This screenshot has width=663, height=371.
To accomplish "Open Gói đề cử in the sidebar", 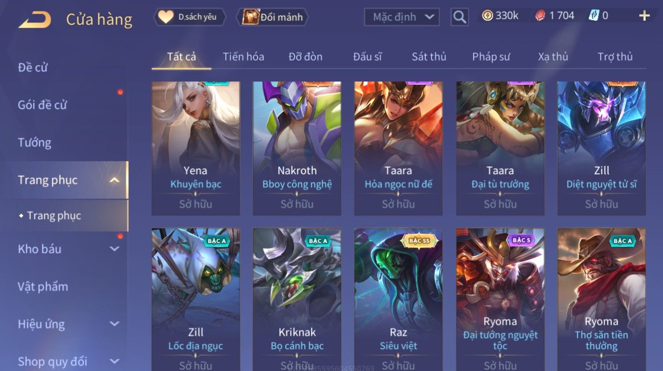I will [42, 105].
